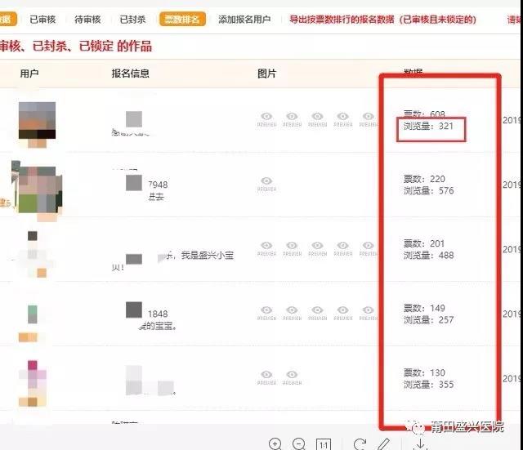
Task: Click the 数据 column header
Action: click(x=413, y=74)
